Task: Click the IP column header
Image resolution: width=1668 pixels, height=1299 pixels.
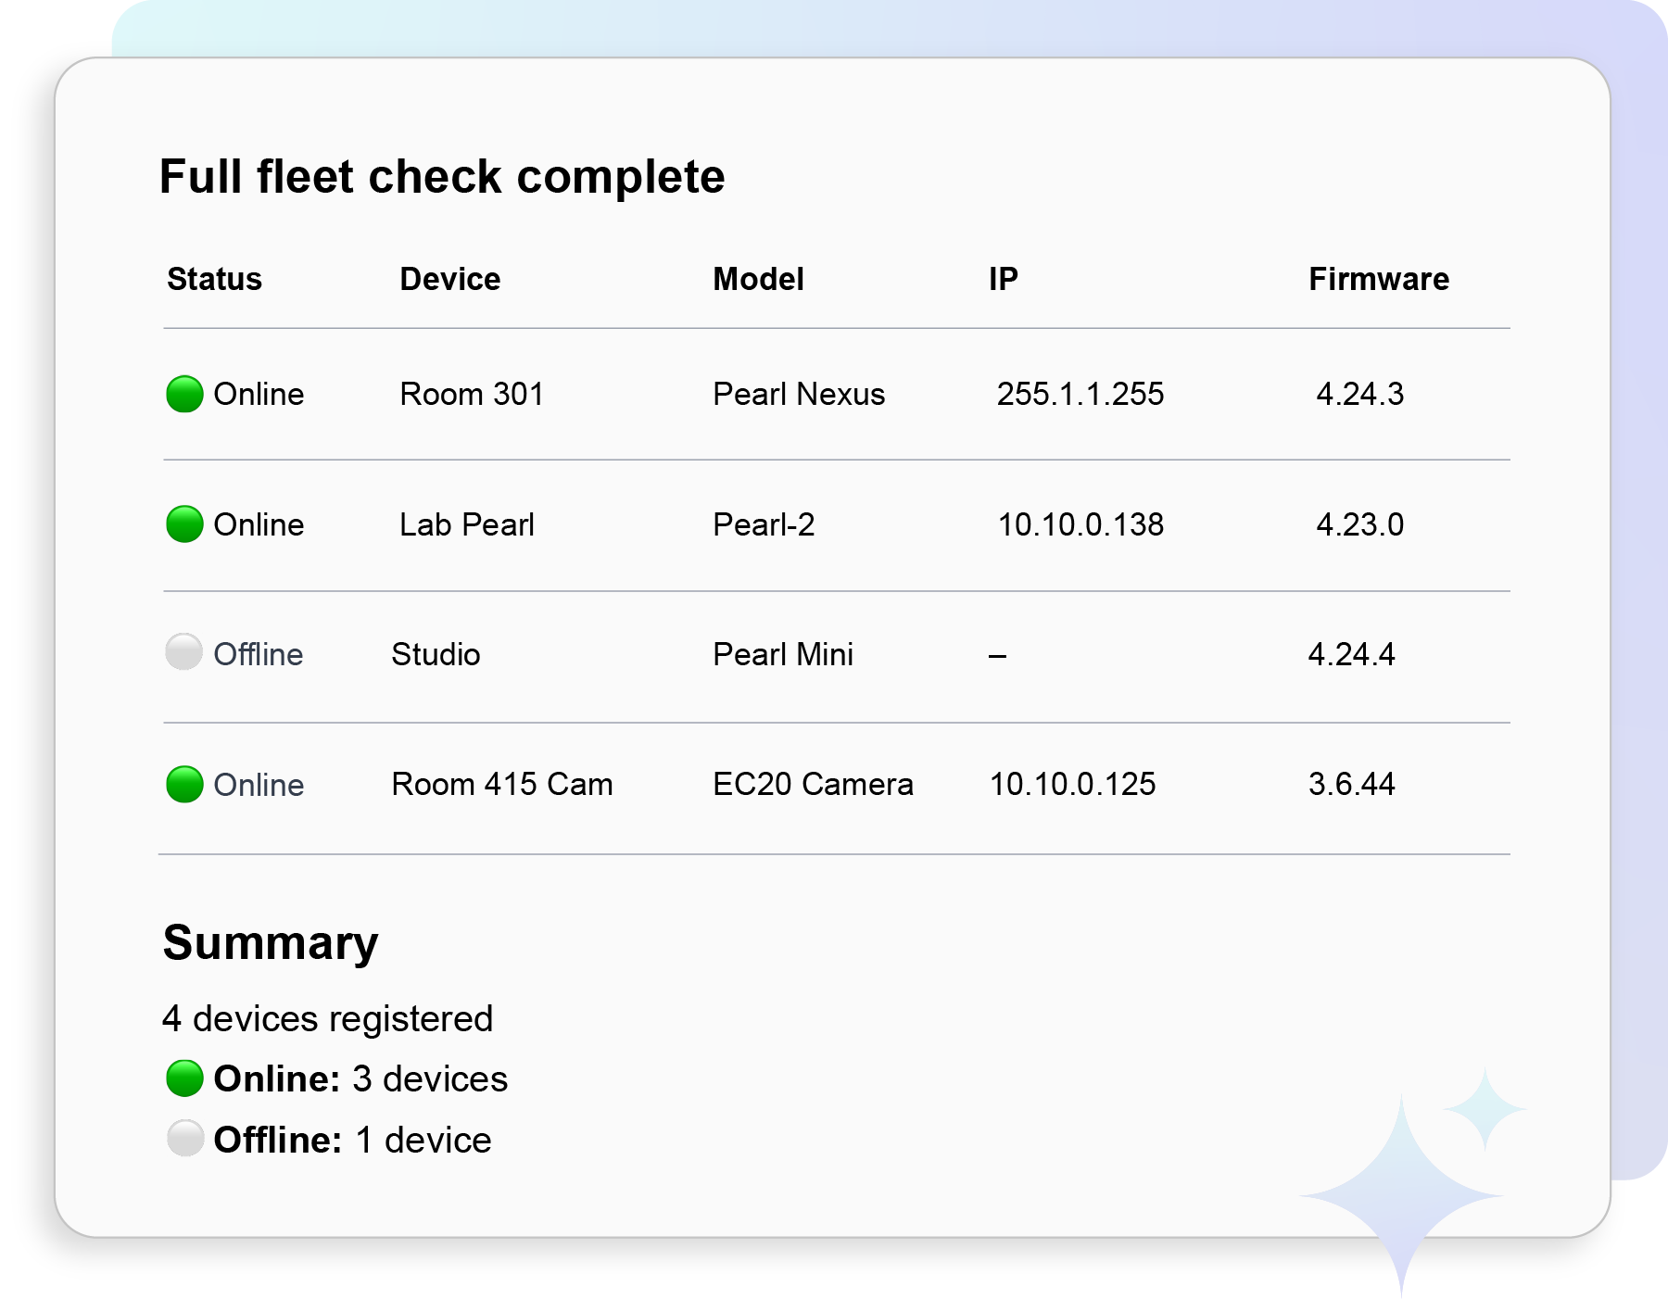Action: (x=1004, y=279)
